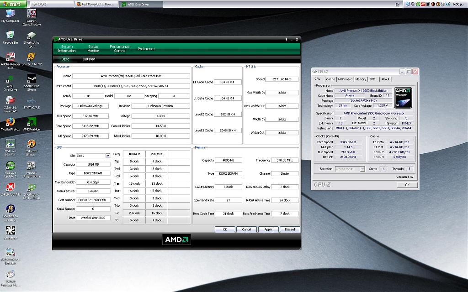Click OK button in AMD OverDrive
The height and width of the screenshot is (292, 468).
pos(225,229)
